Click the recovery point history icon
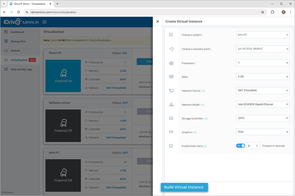 point(171,49)
